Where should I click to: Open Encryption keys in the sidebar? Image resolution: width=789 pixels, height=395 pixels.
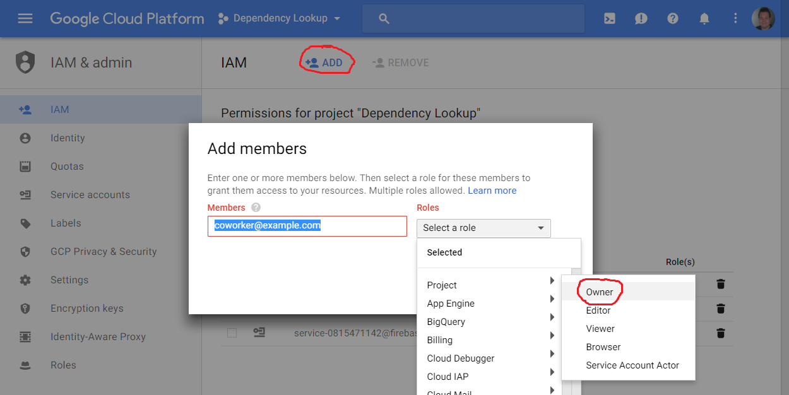101,309
